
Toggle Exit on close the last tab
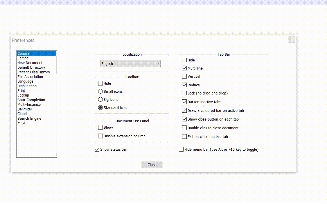(184, 136)
